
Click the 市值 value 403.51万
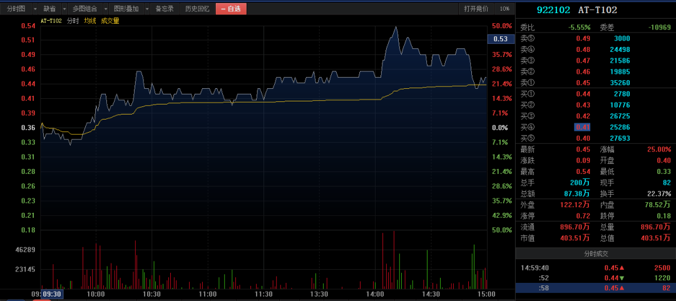[576, 238]
